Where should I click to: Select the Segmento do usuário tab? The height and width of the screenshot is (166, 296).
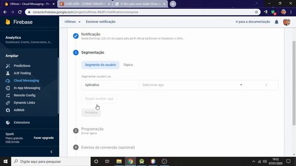click(100, 65)
